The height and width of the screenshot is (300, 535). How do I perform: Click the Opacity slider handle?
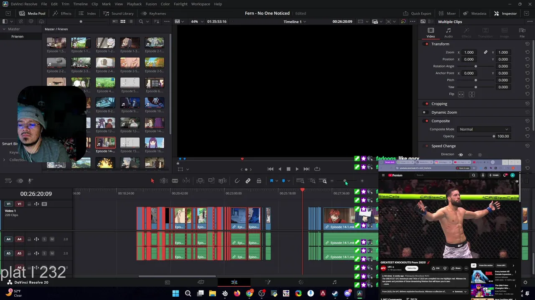[x=494, y=136]
